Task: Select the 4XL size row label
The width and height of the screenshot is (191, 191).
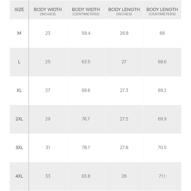Action: tap(19, 176)
